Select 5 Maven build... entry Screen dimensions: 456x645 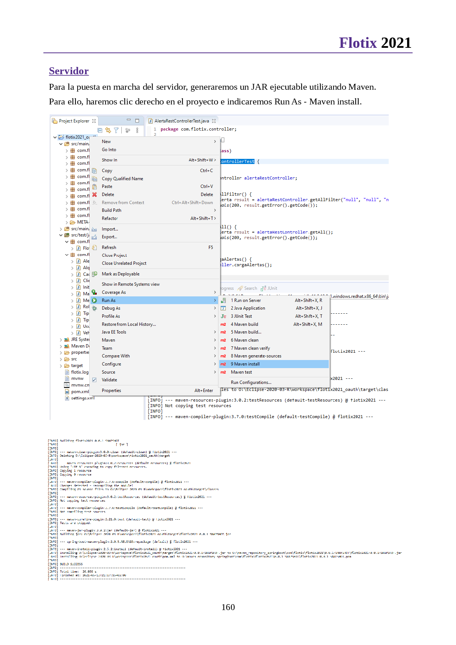(274, 332)
